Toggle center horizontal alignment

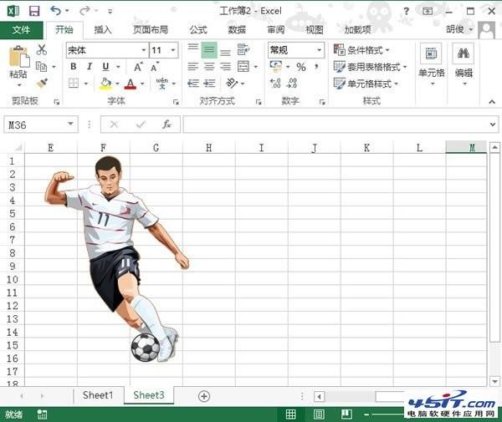(x=209, y=67)
